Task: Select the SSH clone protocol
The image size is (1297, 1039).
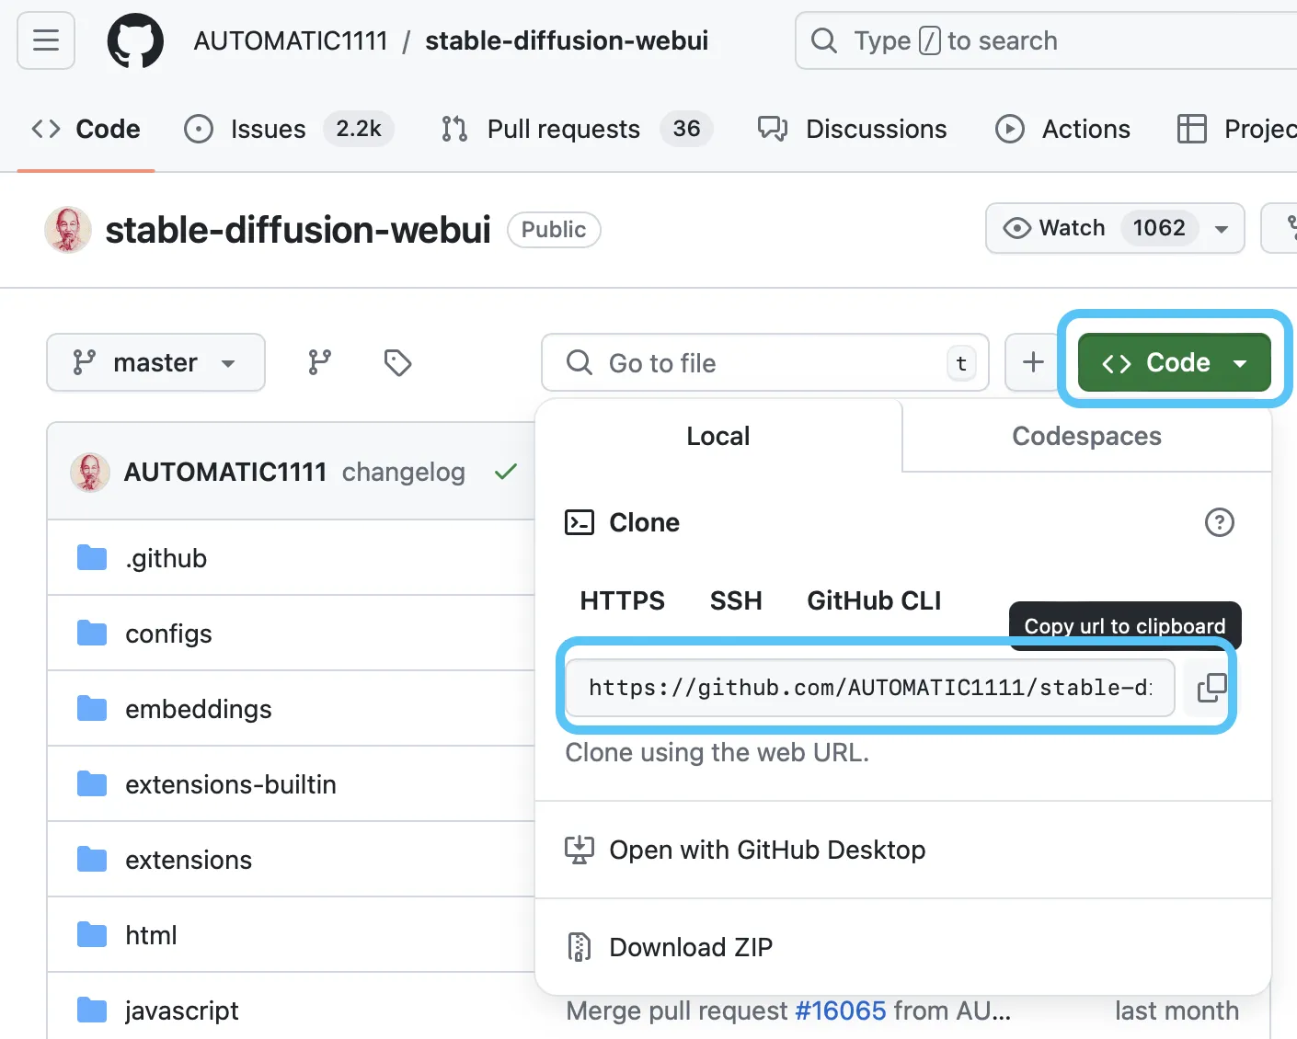Action: pos(736,600)
